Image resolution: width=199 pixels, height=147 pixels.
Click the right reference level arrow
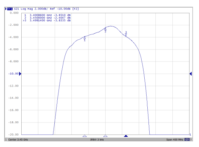(x=191, y=74)
